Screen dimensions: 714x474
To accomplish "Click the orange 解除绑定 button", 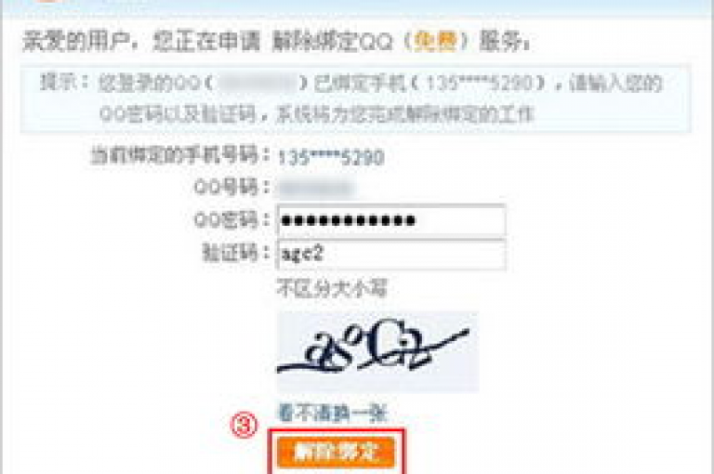I will point(336,452).
